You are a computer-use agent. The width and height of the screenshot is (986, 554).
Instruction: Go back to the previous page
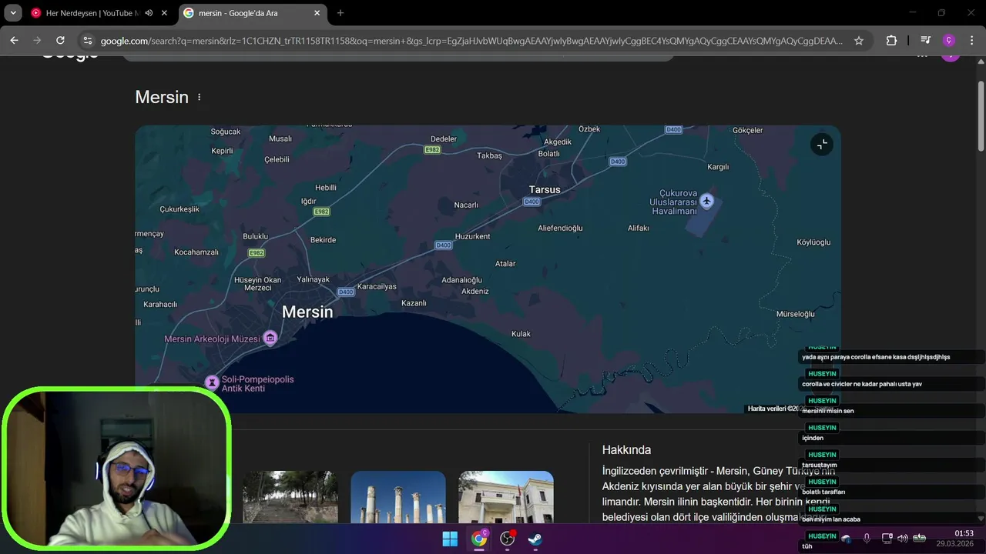pyautogui.click(x=14, y=41)
